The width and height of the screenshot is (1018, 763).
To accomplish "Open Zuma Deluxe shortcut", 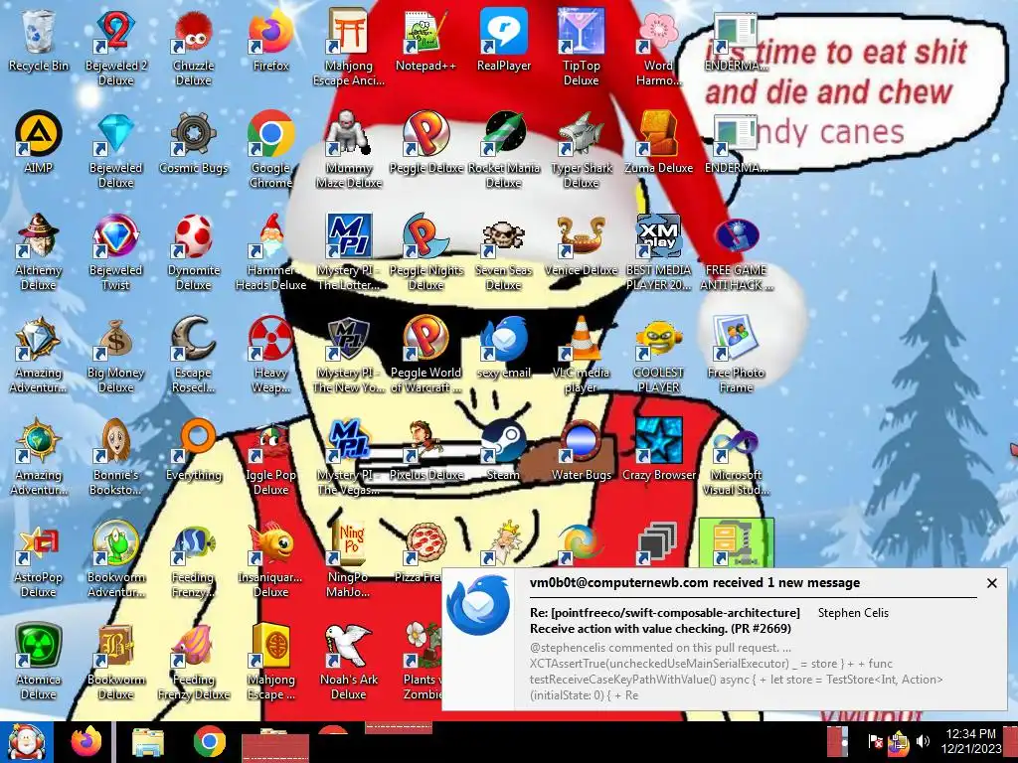I will pyautogui.click(x=658, y=143).
